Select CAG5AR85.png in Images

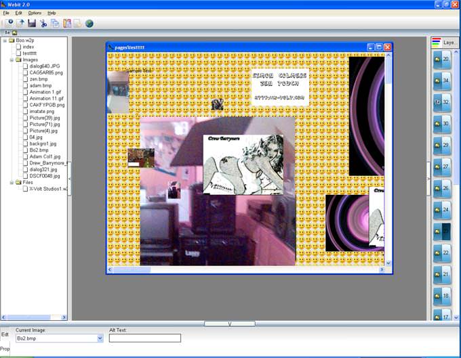(x=46, y=73)
